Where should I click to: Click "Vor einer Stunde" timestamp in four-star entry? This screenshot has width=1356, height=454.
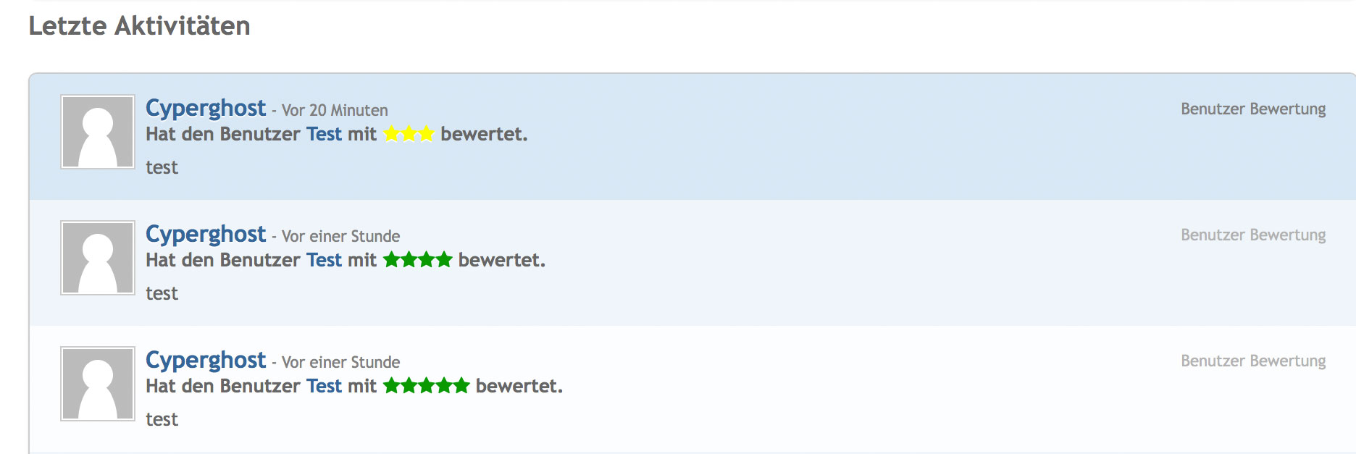[340, 237]
